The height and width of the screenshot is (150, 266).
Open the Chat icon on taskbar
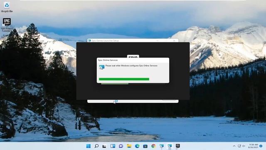pos(121,146)
